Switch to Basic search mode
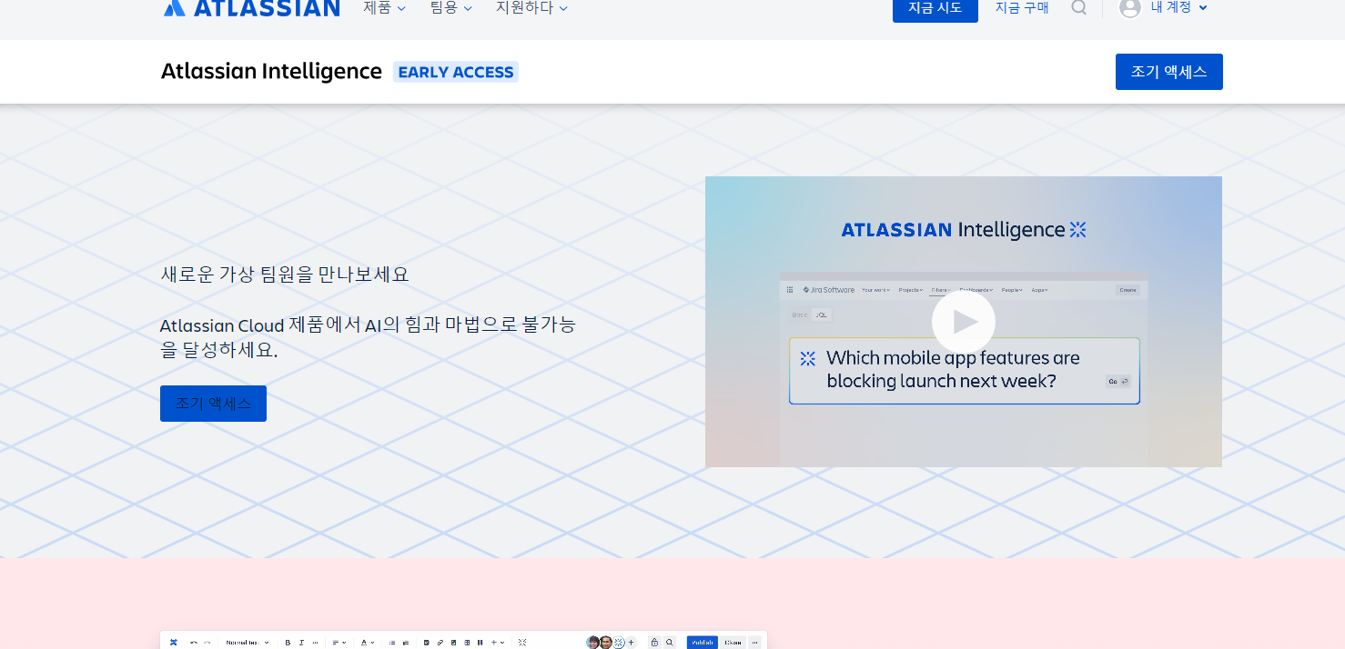Image resolution: width=1345 pixels, height=649 pixels. pos(800,315)
